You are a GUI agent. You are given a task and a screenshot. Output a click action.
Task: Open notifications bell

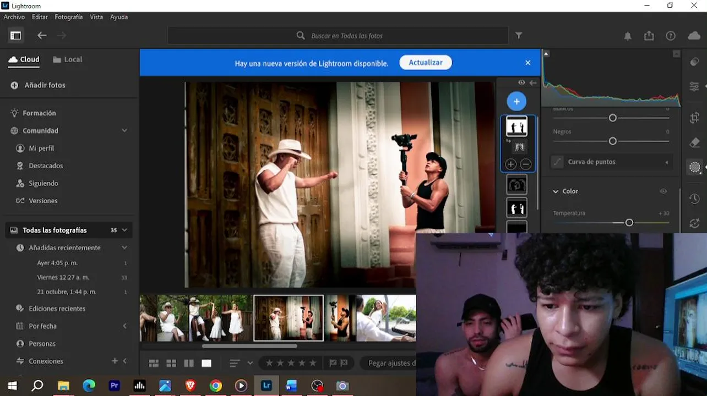628,36
